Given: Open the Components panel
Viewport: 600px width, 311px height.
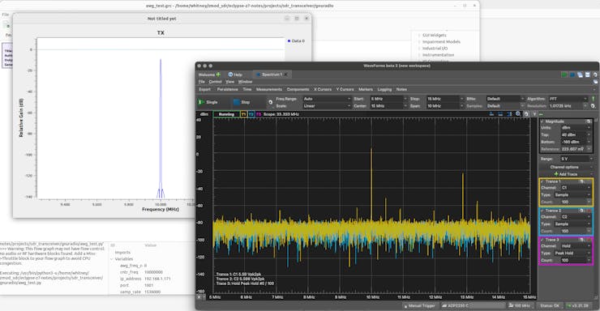Looking at the screenshot, I should [298, 89].
